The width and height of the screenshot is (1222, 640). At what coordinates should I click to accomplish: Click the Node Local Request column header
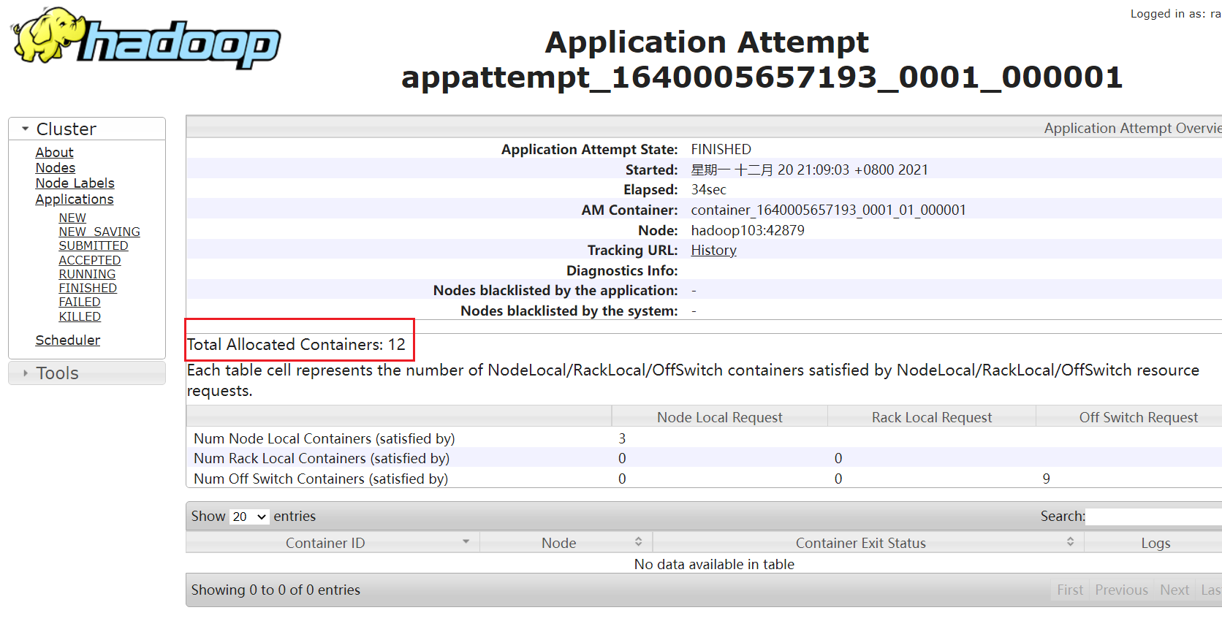(x=719, y=417)
